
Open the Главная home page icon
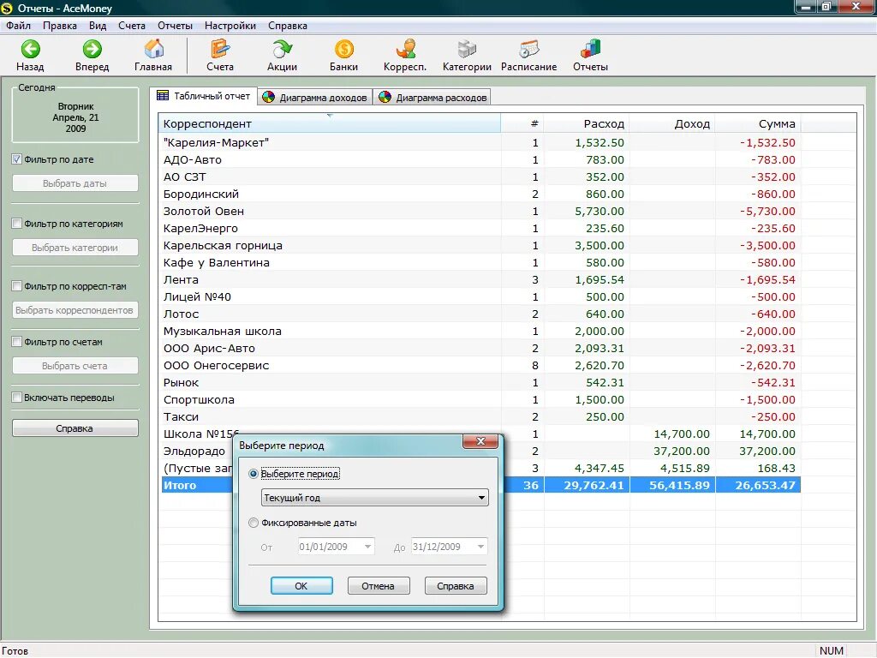tap(153, 49)
